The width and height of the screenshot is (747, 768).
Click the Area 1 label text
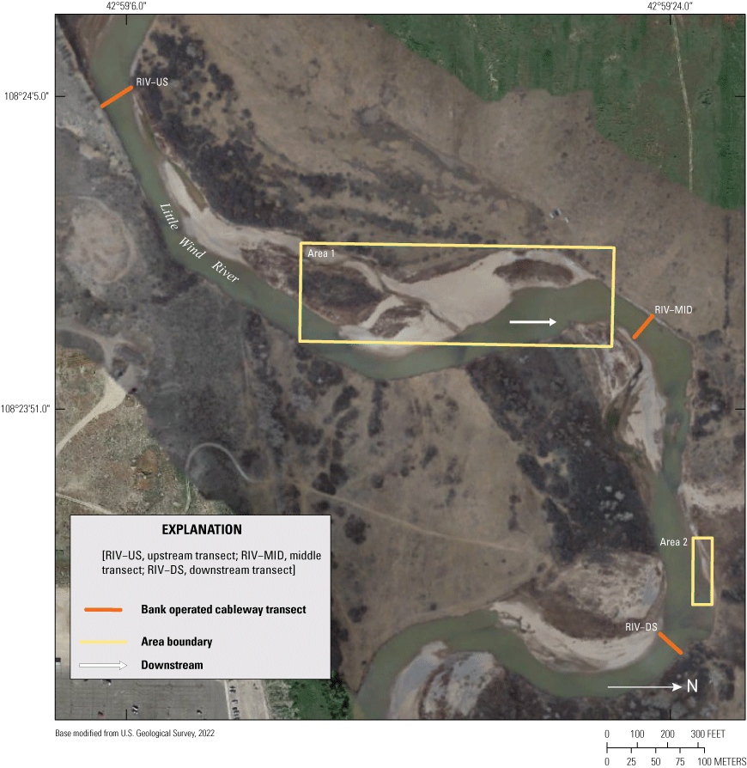click(322, 255)
